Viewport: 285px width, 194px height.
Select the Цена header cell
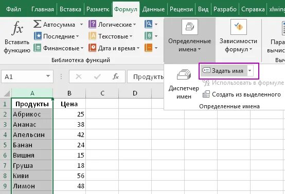point(69,104)
